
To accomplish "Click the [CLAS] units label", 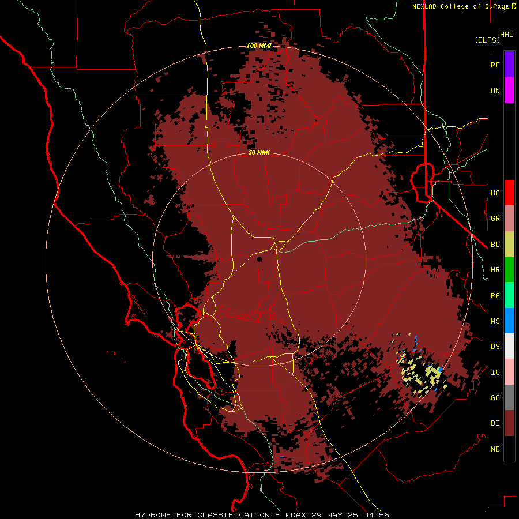I will (x=487, y=40).
